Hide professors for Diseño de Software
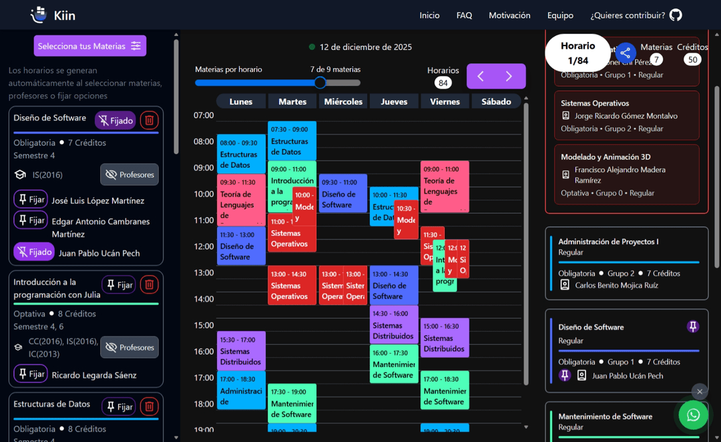The width and height of the screenshot is (721, 442). coord(130,175)
